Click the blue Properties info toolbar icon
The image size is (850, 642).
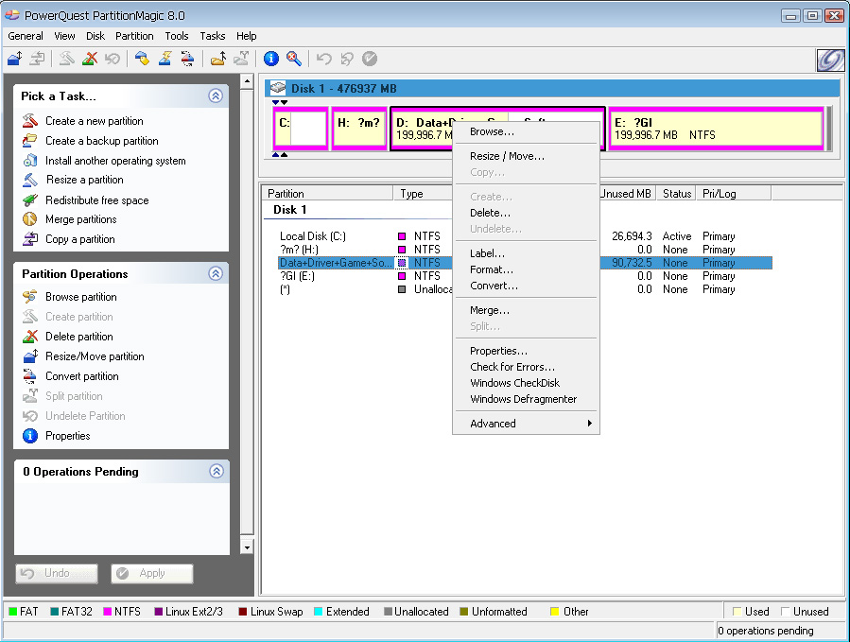[271, 58]
